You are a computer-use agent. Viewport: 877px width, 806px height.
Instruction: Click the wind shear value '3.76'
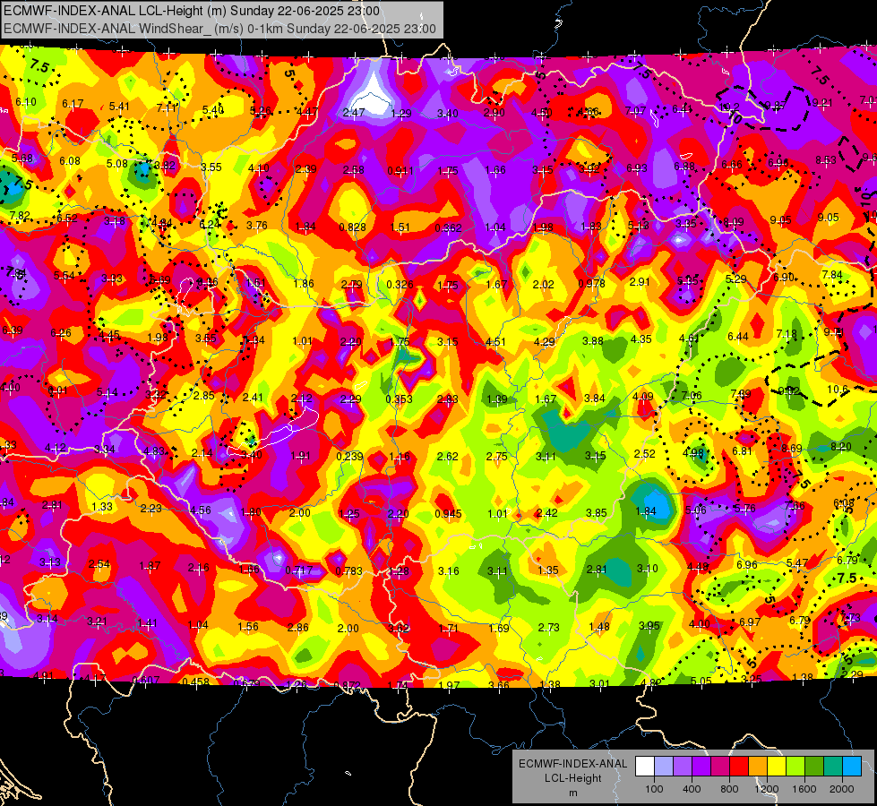pos(257,226)
